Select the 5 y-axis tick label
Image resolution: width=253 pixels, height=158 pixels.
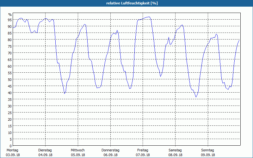click(x=11, y=139)
